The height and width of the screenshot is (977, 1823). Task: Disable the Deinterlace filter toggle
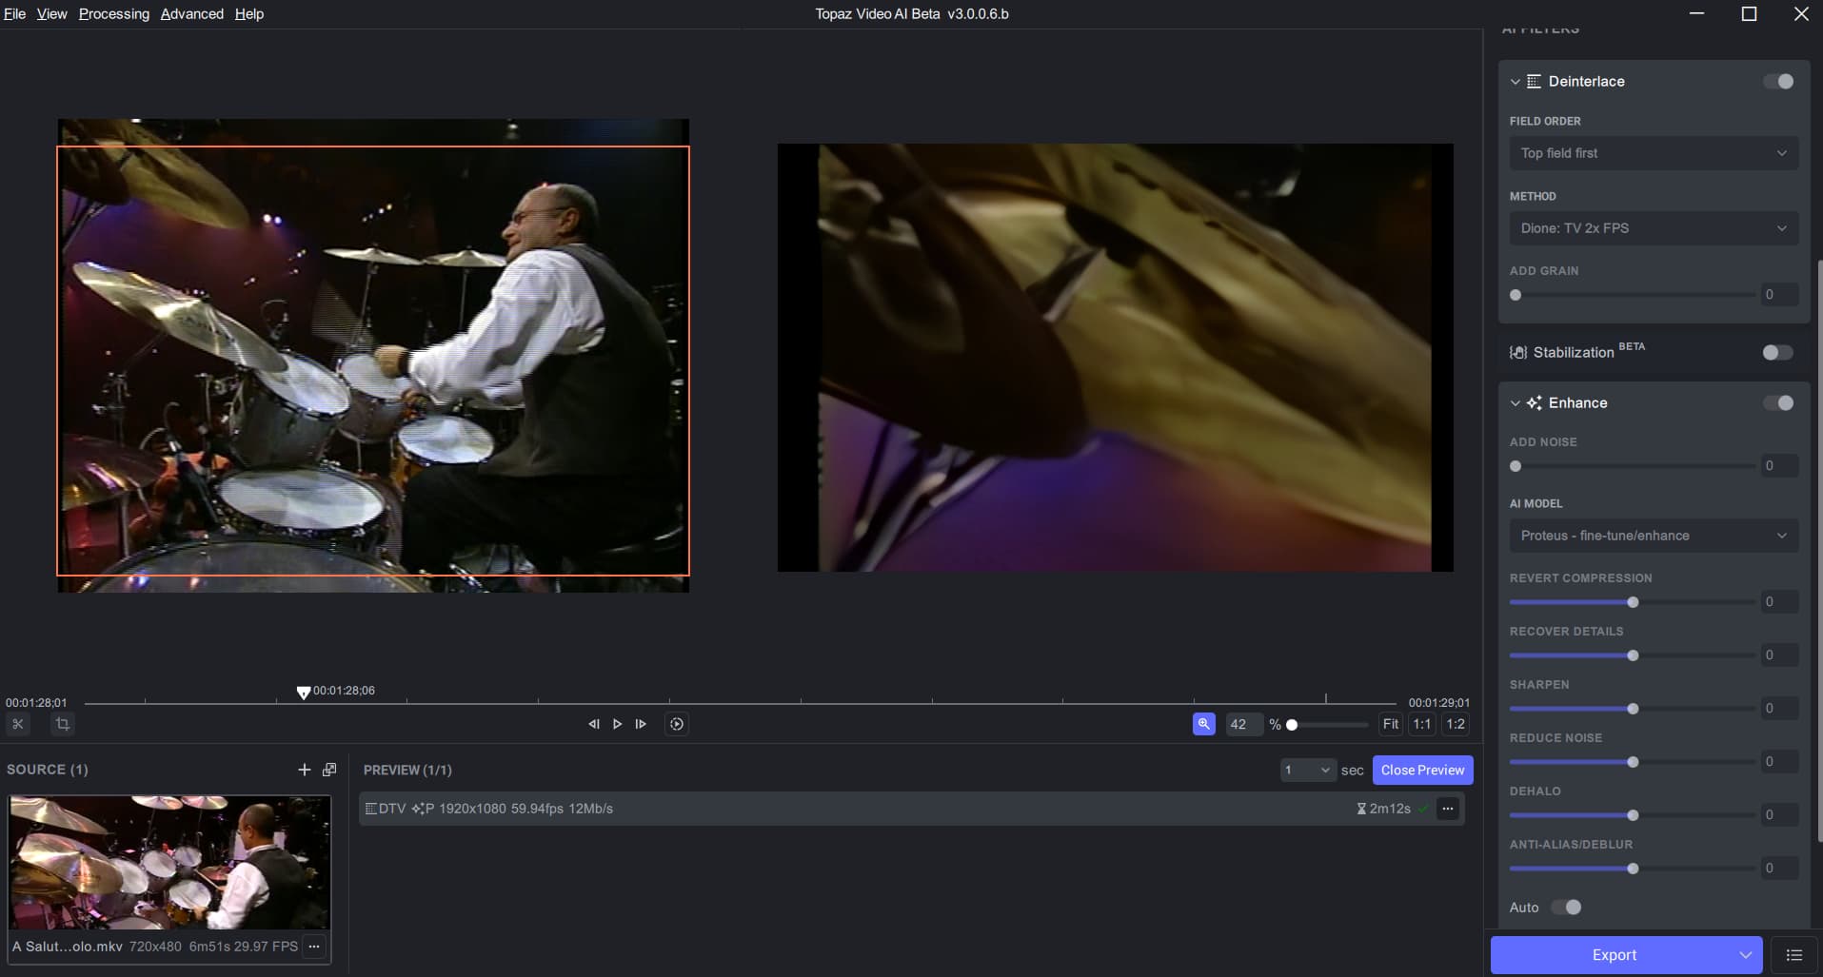[x=1778, y=82]
